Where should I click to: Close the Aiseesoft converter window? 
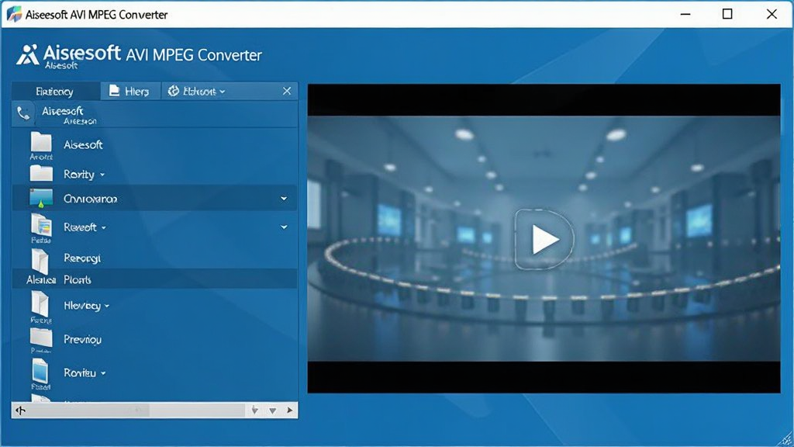coord(772,14)
